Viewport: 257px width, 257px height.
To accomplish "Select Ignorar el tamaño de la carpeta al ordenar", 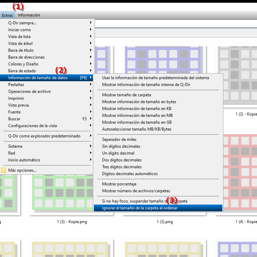I will [140, 208].
